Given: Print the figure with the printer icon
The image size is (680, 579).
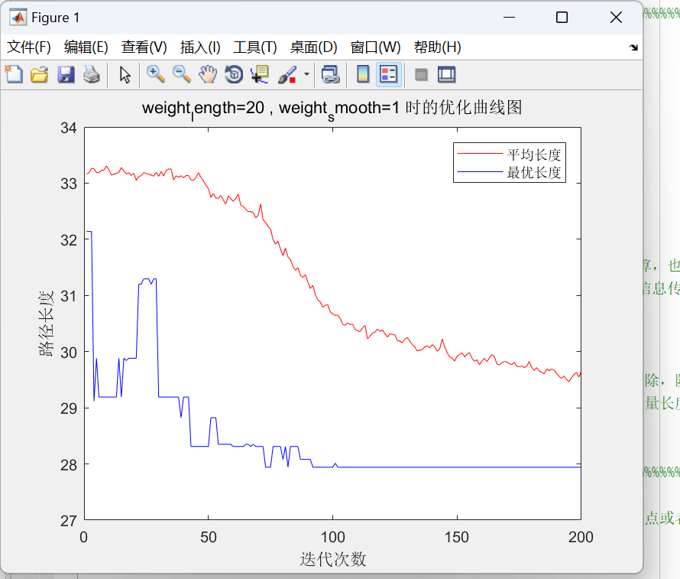Looking at the screenshot, I should 92,74.
